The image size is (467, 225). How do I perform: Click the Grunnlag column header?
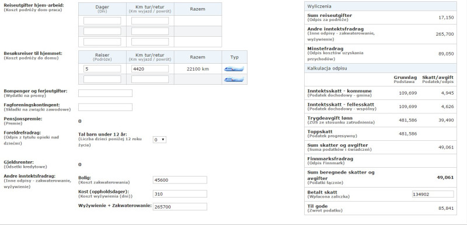tap(405, 79)
